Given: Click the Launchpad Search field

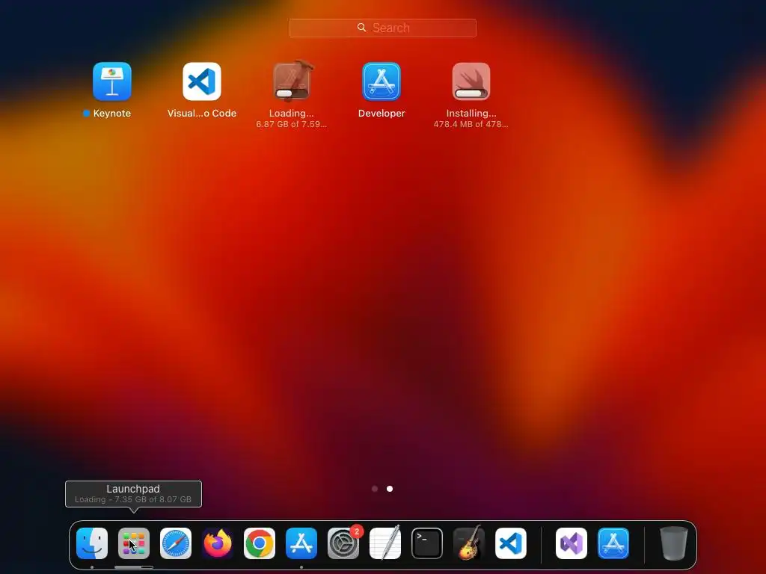Looking at the screenshot, I should tap(383, 28).
